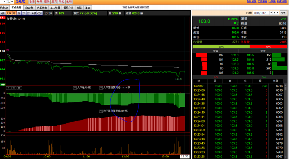Image resolution: width=289 pixels, height=159 pixels.
Task: Open the help icon beside 大戶累積買賣超
Action: coord(101,88)
